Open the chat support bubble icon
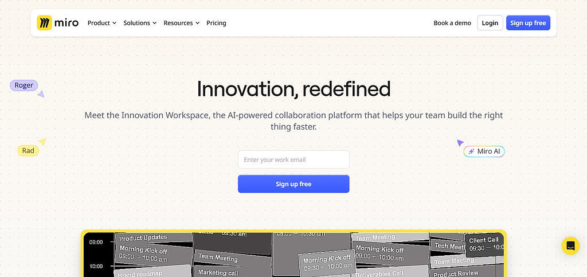The height and width of the screenshot is (277, 587). click(x=570, y=246)
